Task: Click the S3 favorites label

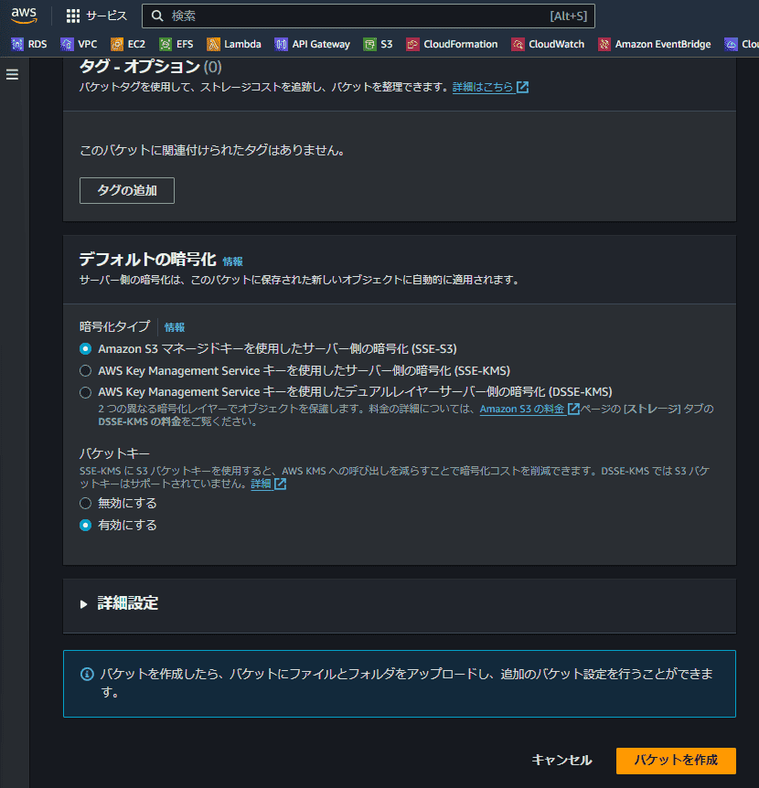Action: point(387,44)
